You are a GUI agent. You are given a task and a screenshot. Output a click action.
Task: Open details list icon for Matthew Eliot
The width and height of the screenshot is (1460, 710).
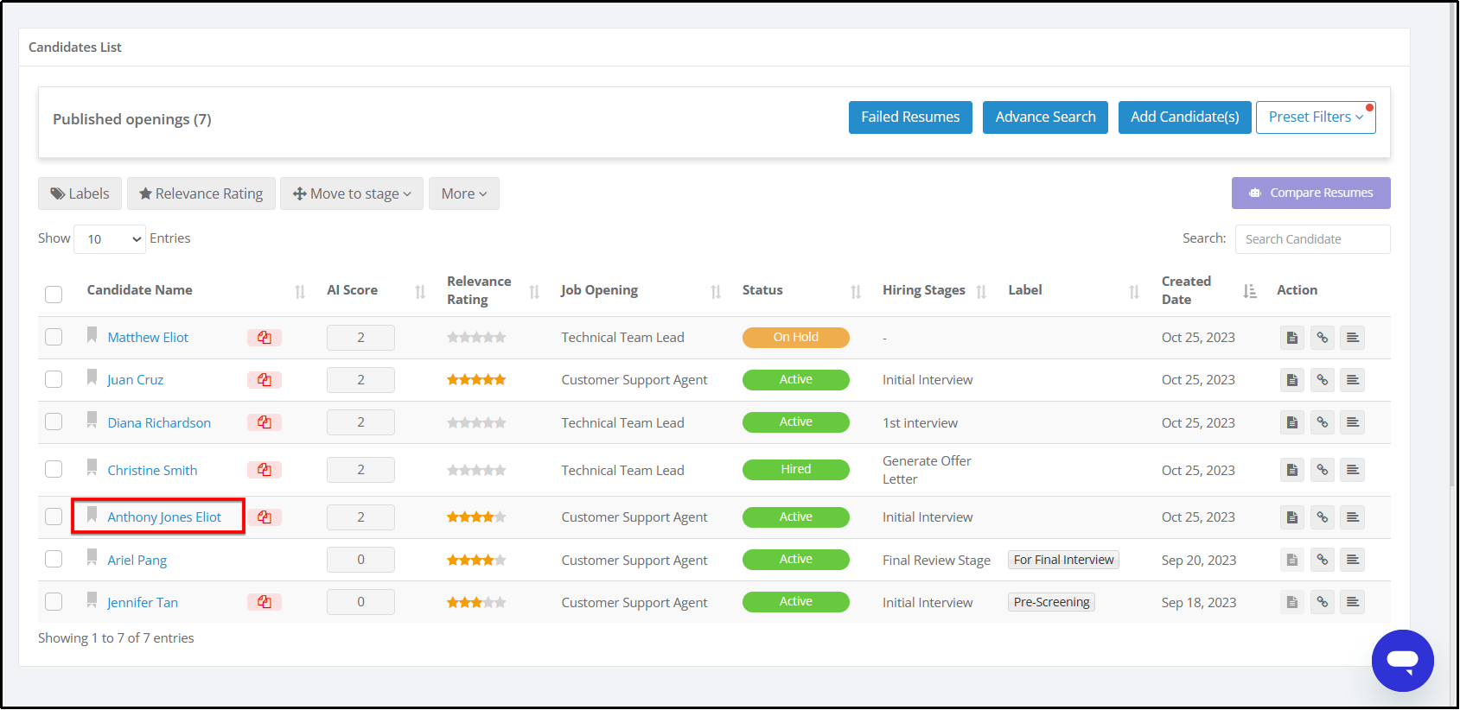pos(1353,338)
